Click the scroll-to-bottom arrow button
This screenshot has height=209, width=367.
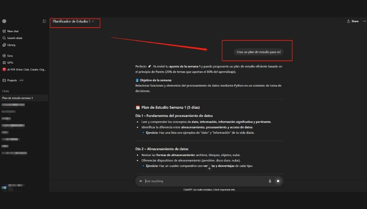209,168
